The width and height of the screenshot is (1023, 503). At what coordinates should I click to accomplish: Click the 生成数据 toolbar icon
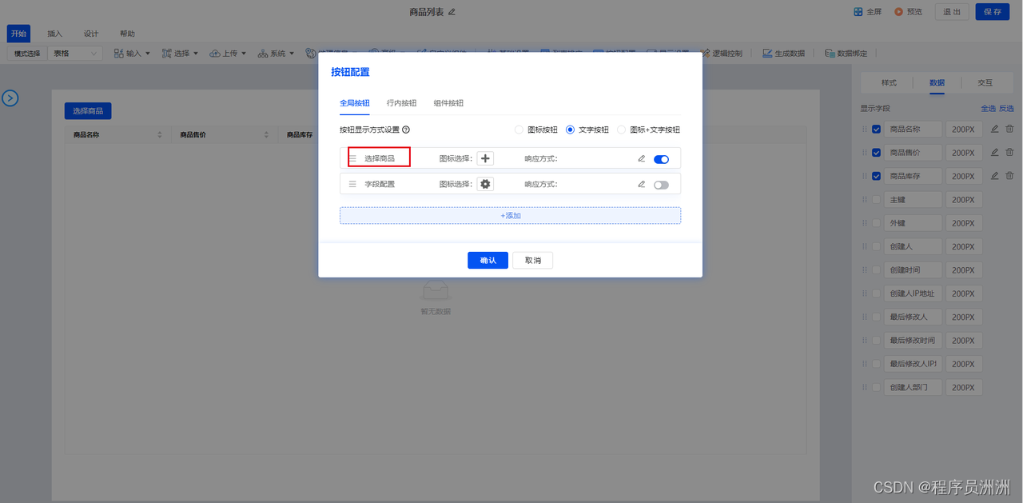[767, 54]
